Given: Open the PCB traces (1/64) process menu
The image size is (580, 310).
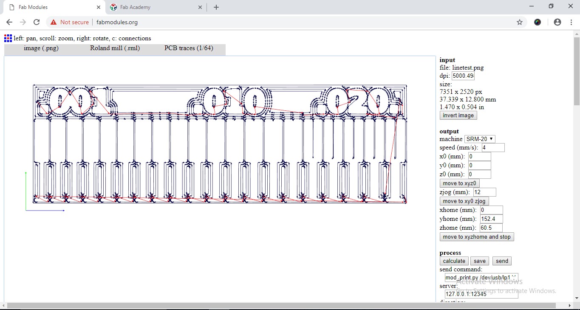Looking at the screenshot, I should 189,48.
